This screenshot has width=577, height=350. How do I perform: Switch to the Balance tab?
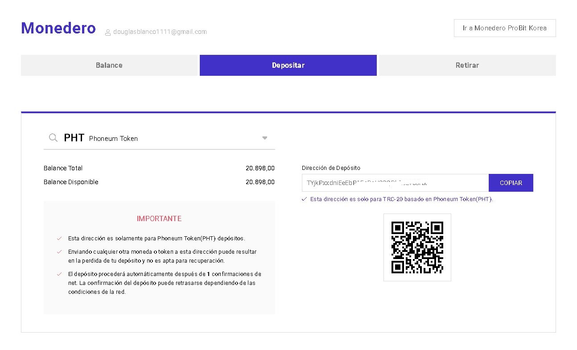(109, 65)
